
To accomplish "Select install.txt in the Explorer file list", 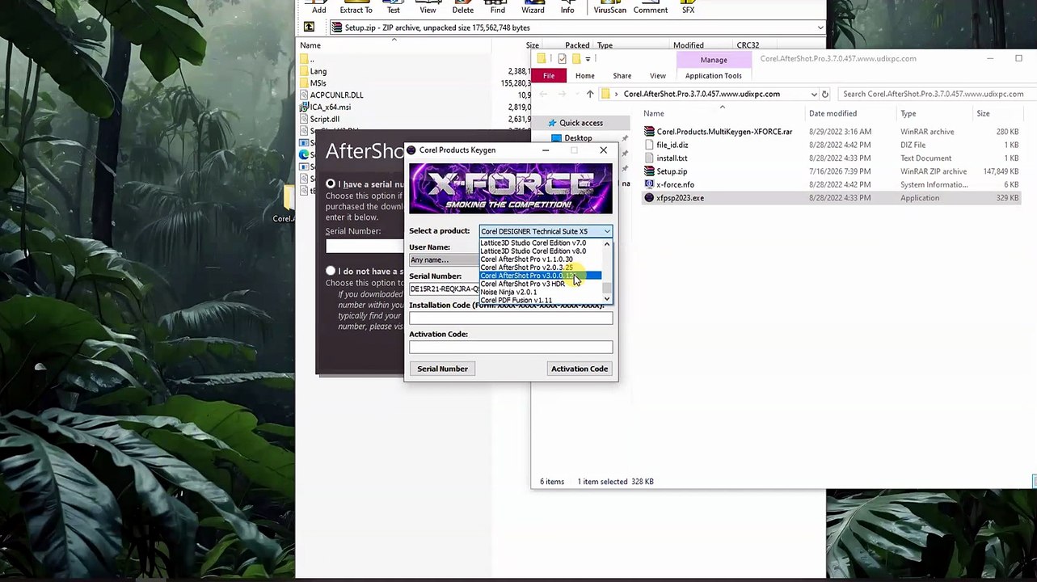I will pyautogui.click(x=672, y=158).
